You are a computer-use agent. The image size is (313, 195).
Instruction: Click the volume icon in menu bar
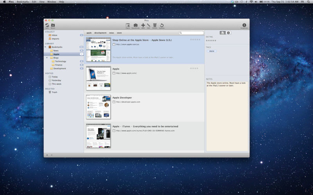256,2
